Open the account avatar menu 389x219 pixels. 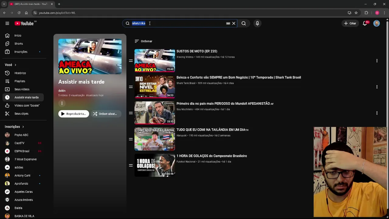point(377,23)
